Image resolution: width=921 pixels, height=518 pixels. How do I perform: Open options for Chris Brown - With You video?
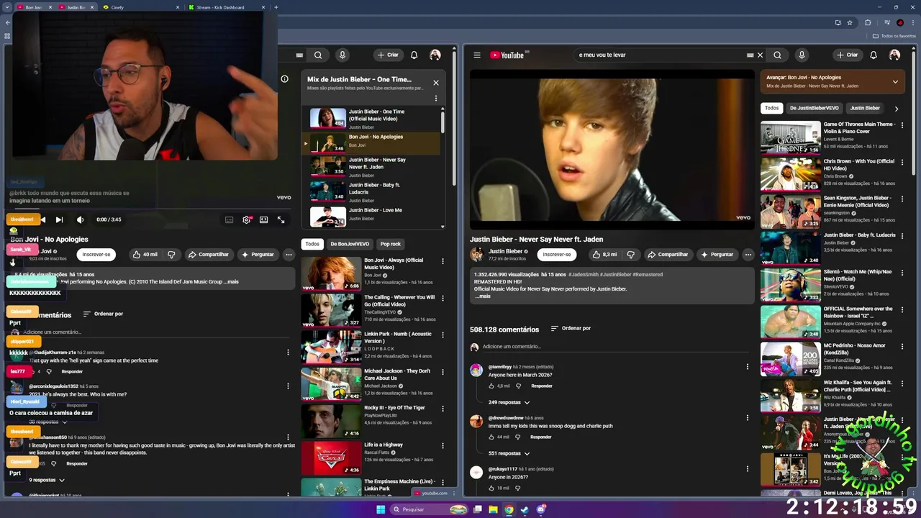[x=902, y=163]
